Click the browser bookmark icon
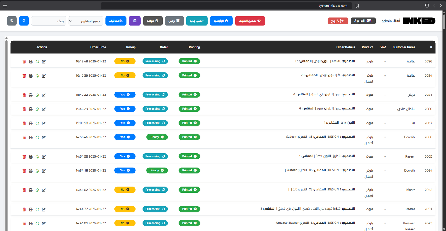The height and width of the screenshot is (231, 446). point(357,6)
